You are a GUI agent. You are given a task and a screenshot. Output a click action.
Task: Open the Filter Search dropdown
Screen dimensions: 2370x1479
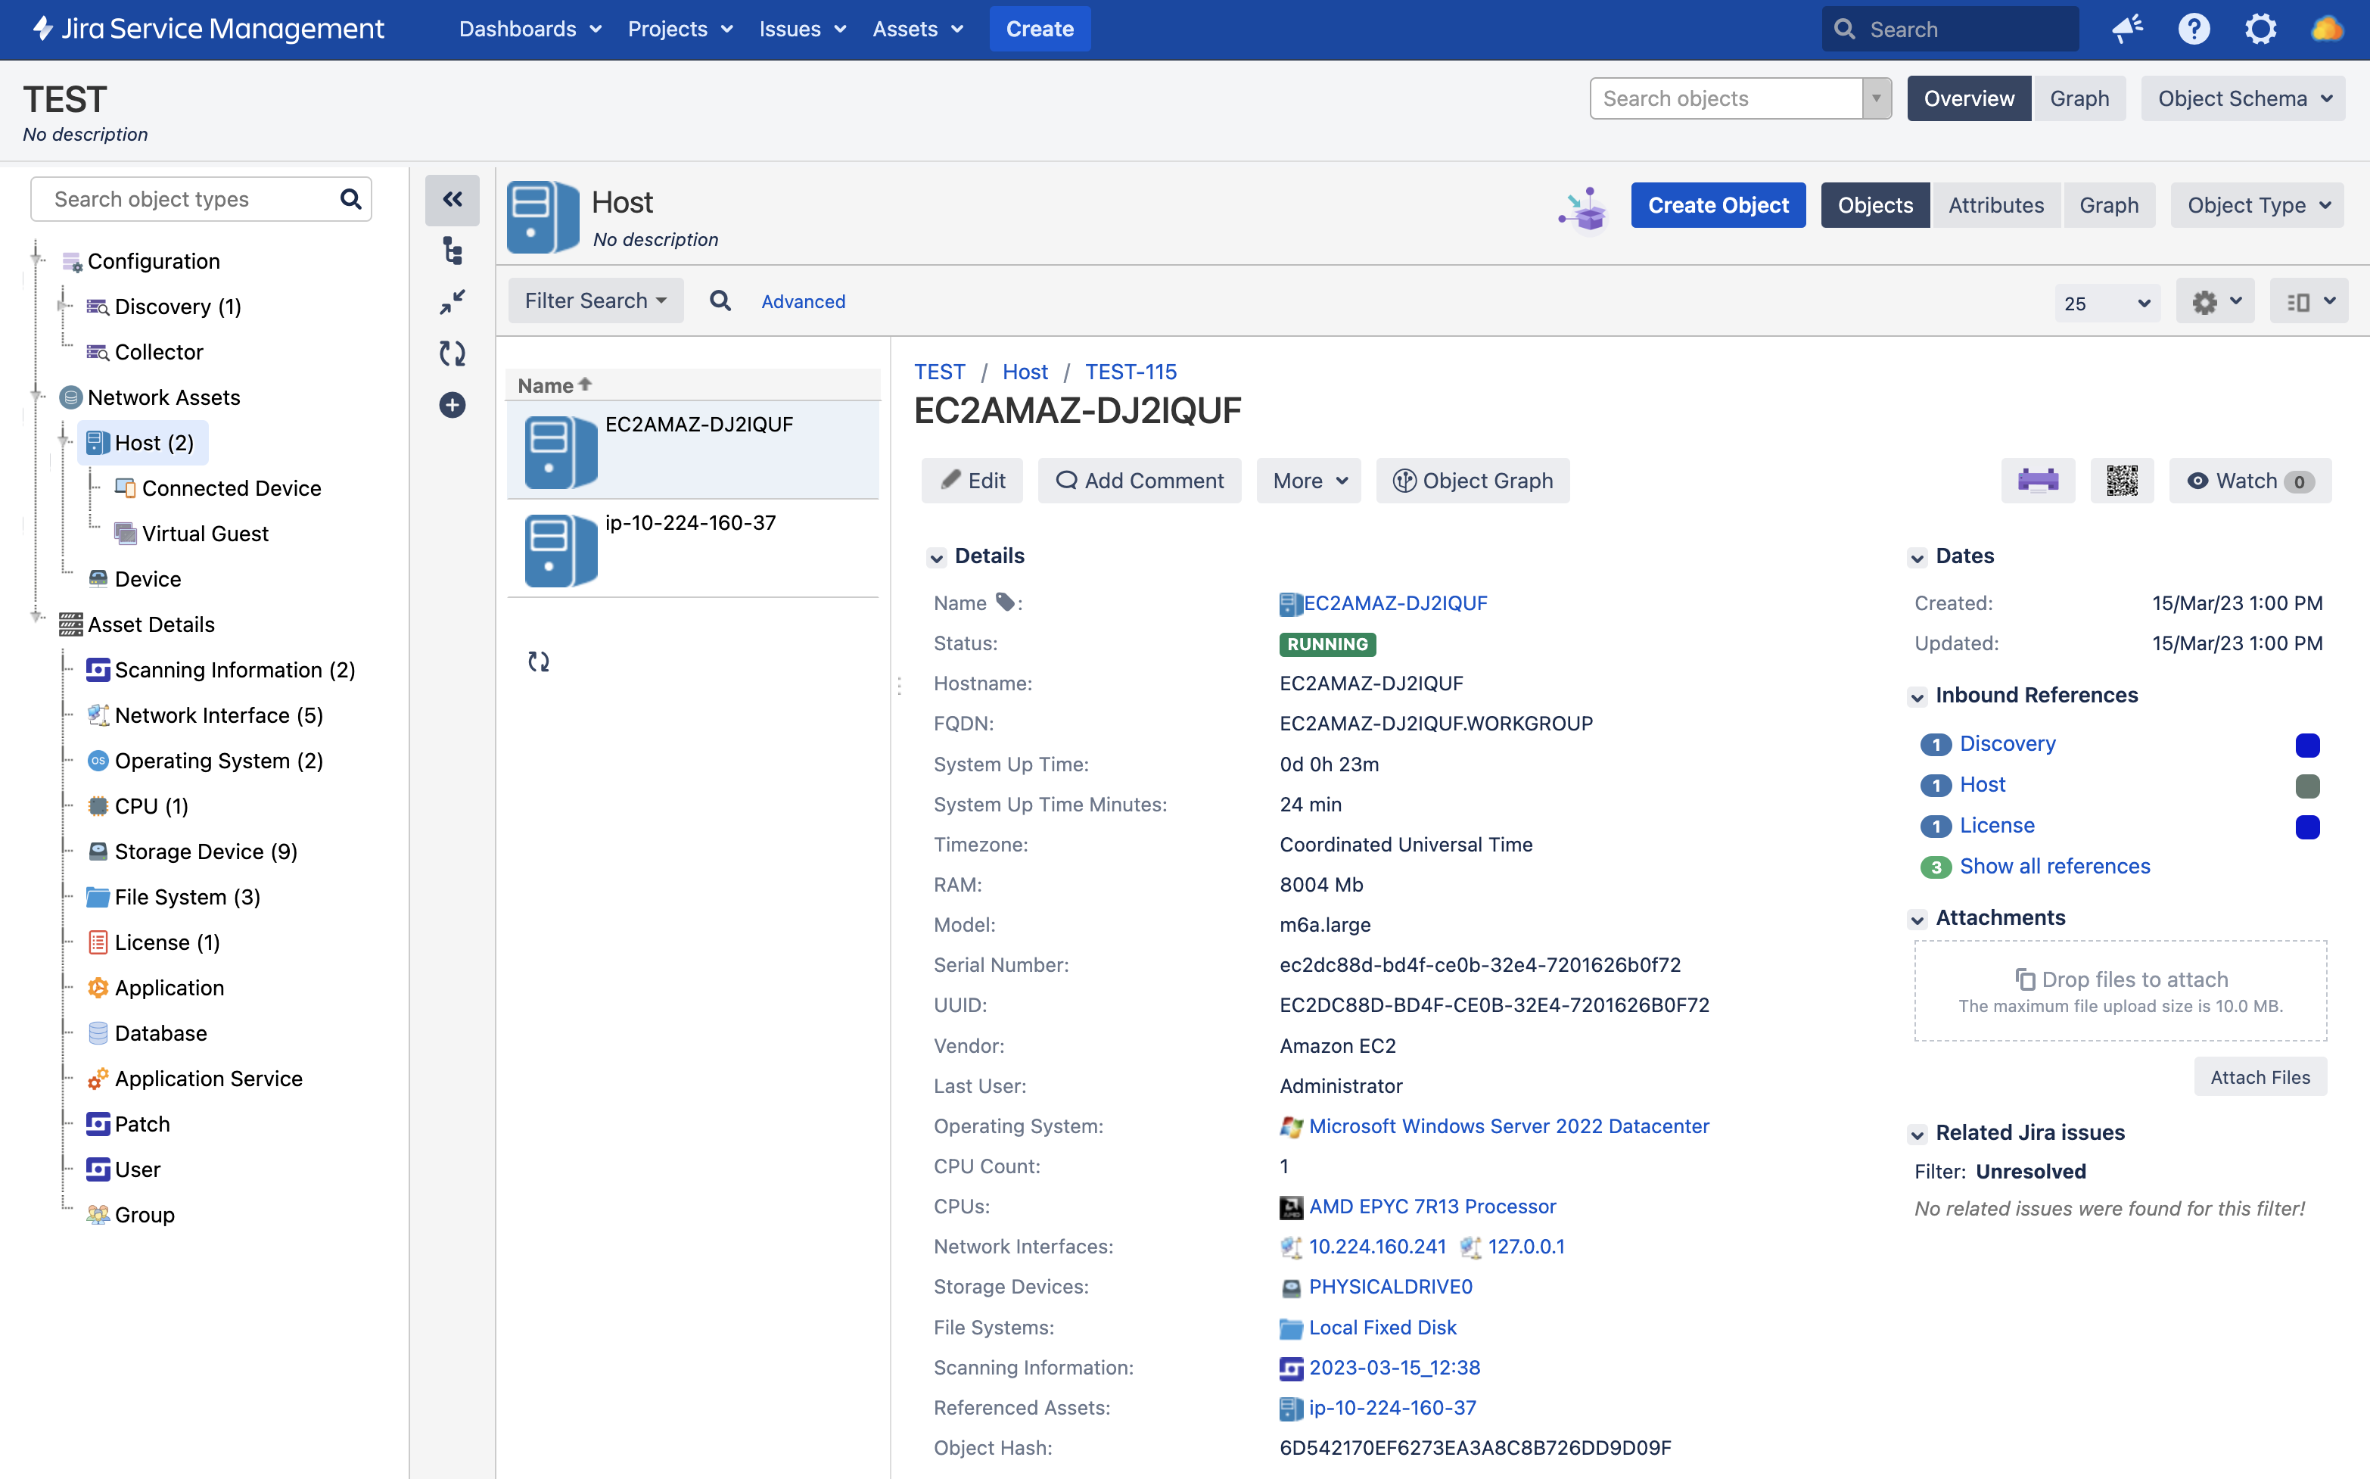(x=596, y=300)
